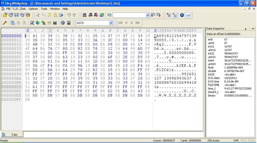Click the Open file folder icon
This screenshot has height=143, width=257.
point(5,15)
